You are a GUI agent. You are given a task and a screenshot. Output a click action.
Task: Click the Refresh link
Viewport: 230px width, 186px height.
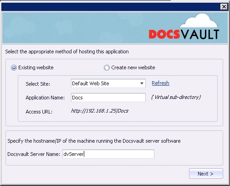[160, 83]
